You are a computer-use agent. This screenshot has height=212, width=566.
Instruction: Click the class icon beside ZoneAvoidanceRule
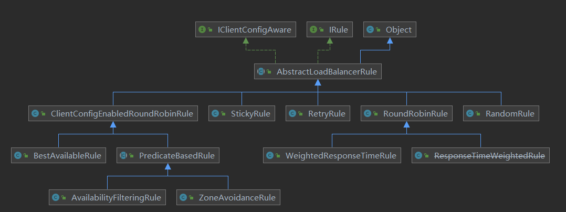183,197
